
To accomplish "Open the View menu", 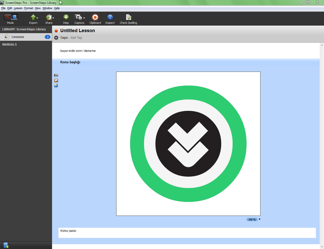I will (x=38, y=8).
